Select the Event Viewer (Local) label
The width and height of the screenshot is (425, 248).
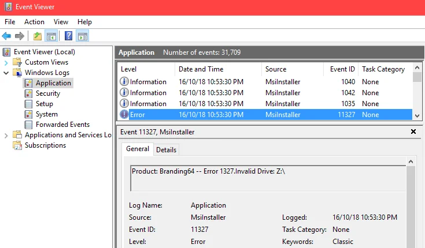tap(45, 52)
